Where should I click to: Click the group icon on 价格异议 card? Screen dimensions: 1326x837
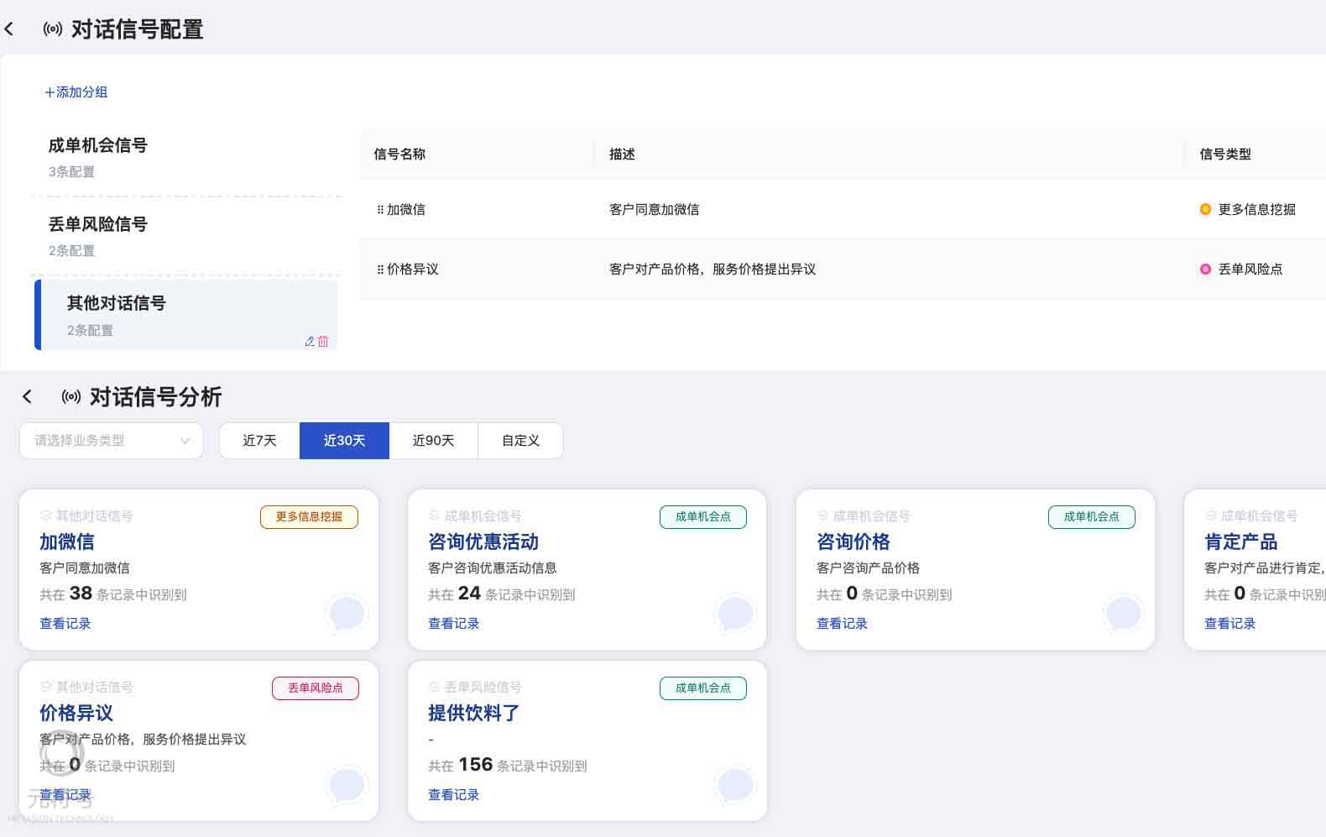(46, 688)
